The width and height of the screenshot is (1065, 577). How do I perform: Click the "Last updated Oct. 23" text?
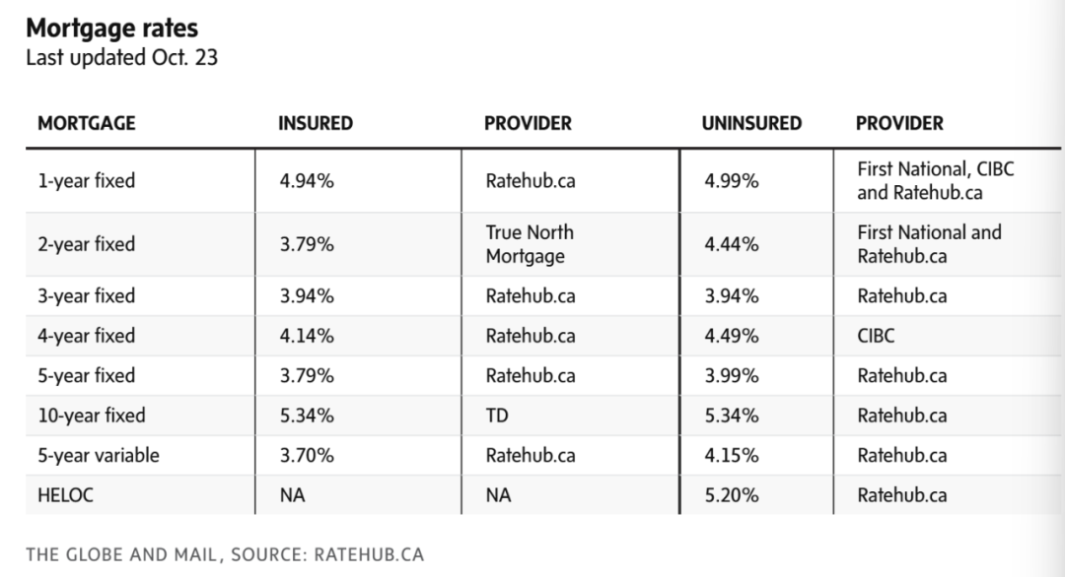(121, 58)
